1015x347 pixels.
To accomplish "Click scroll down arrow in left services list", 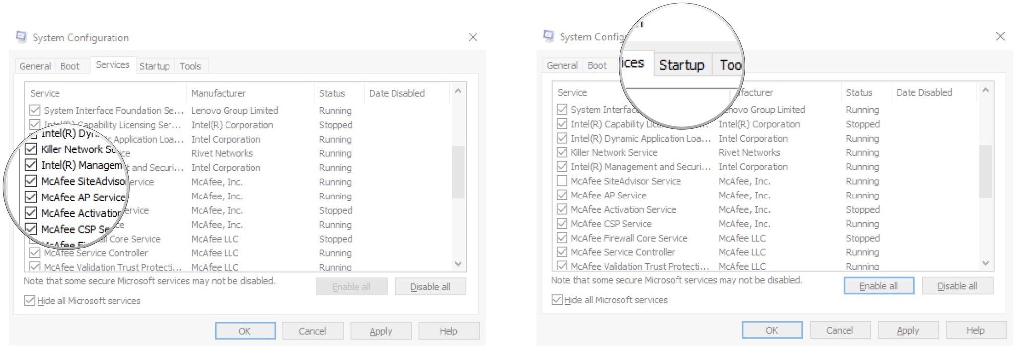I will (458, 264).
